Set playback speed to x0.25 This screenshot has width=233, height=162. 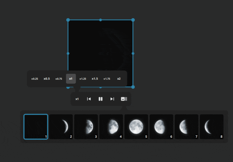pyautogui.click(x=35, y=79)
